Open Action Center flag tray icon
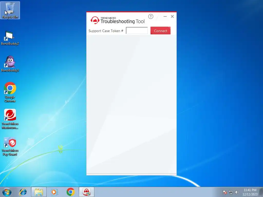This screenshot has width=263, height=197. click(x=225, y=192)
